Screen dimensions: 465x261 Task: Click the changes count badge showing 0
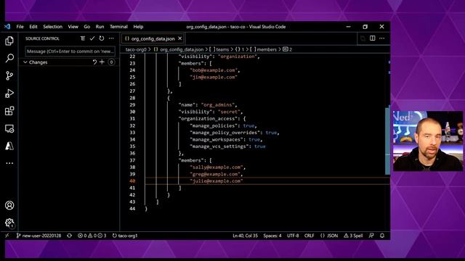111,62
